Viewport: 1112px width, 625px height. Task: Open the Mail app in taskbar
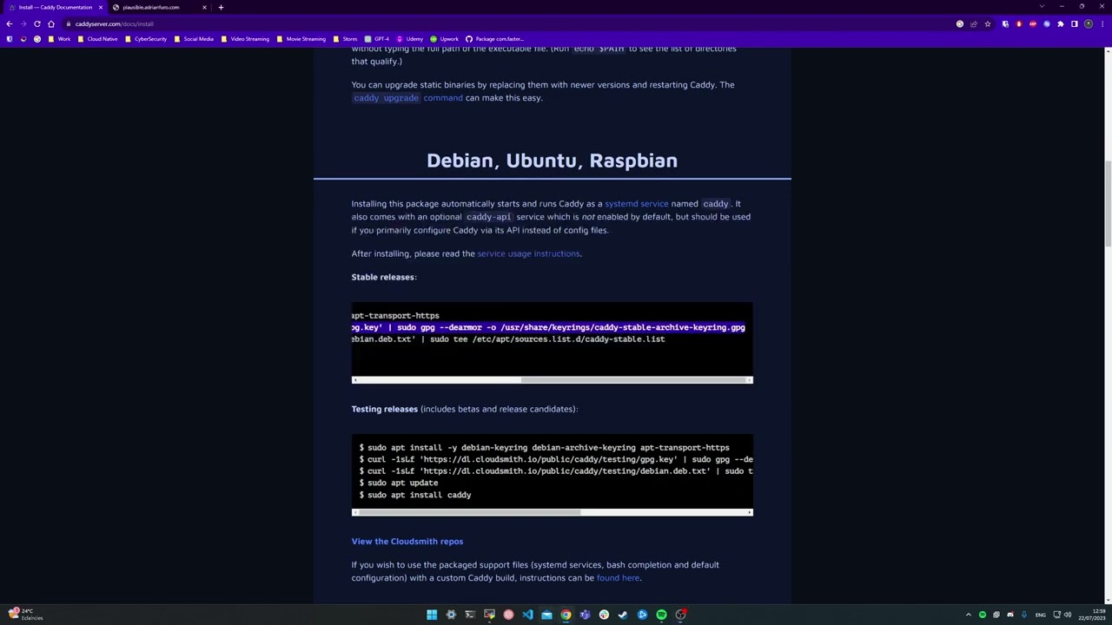coord(546,615)
